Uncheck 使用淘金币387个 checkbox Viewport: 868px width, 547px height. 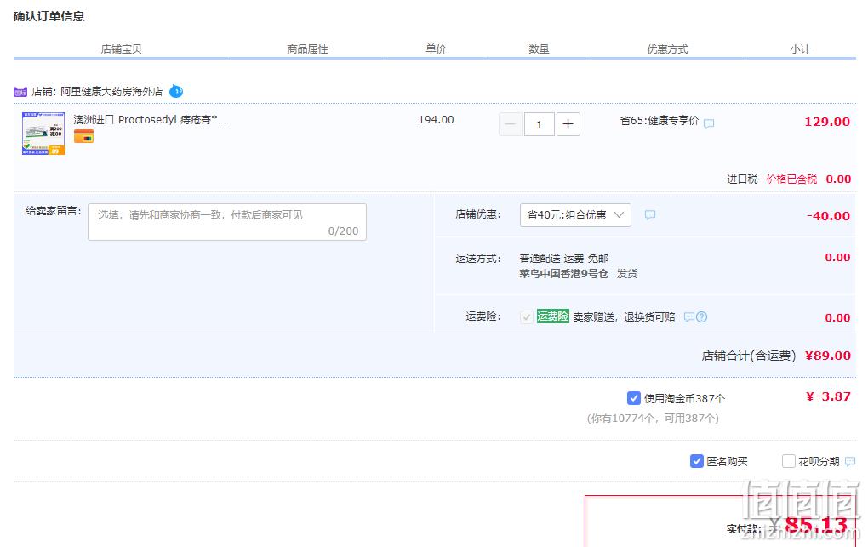point(634,398)
